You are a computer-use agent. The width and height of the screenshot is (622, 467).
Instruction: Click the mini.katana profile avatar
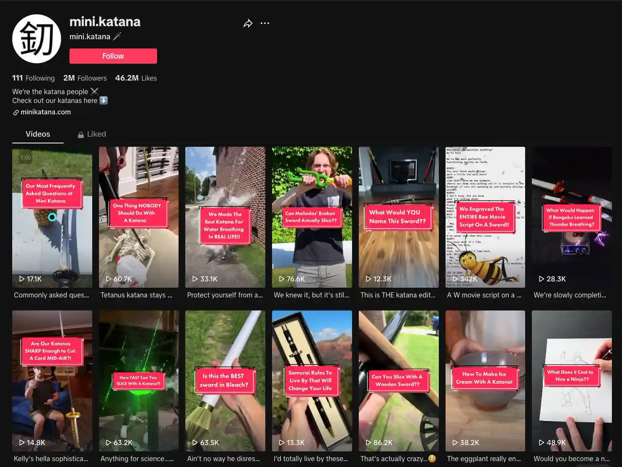click(x=37, y=39)
